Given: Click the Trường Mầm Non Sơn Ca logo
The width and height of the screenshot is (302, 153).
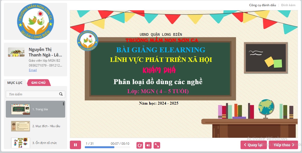Looking at the screenshot, I should (35, 21).
